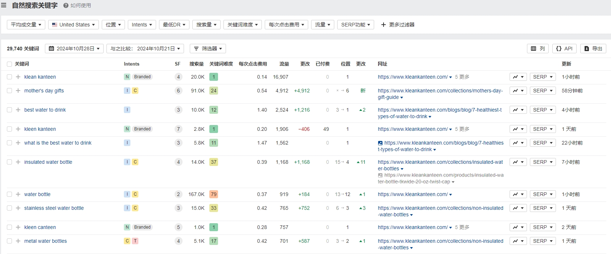The image size is (611, 254).
Task: Check what is the best water to drink checkbox
Action: tap(9, 143)
